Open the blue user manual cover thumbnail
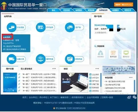138x112 pixels. point(10,82)
